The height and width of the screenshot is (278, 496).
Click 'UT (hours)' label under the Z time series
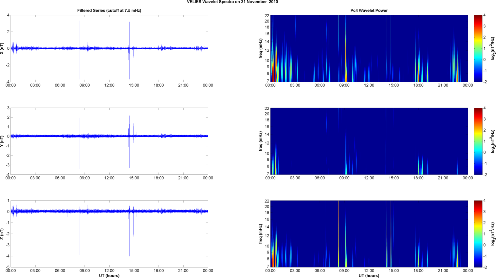[x=109, y=275]
